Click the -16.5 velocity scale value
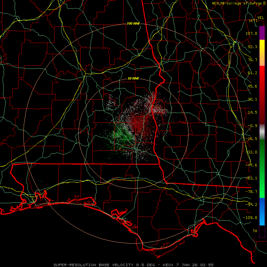Image resolution: width=267 pixels, height=267 pixels. click(251, 139)
